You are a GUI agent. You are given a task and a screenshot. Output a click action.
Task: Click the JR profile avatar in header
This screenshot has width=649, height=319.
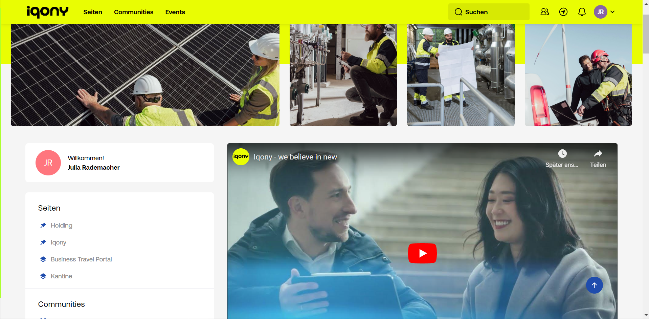600,12
